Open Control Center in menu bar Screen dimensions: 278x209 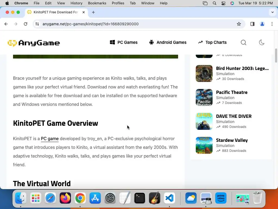click(223, 3)
